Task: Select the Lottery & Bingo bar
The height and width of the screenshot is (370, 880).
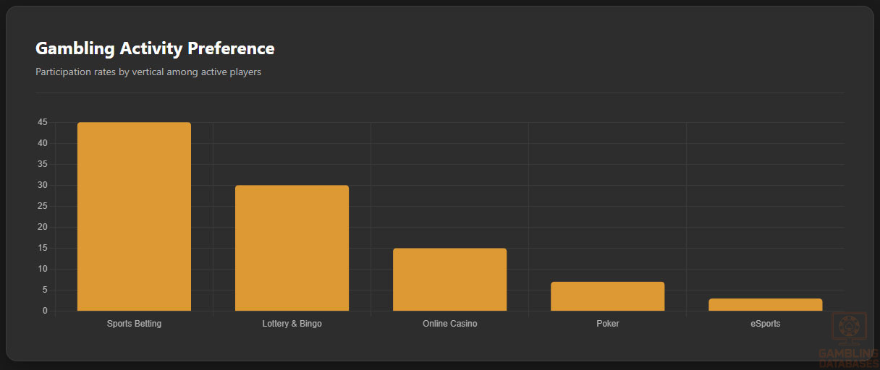Action: click(x=292, y=248)
